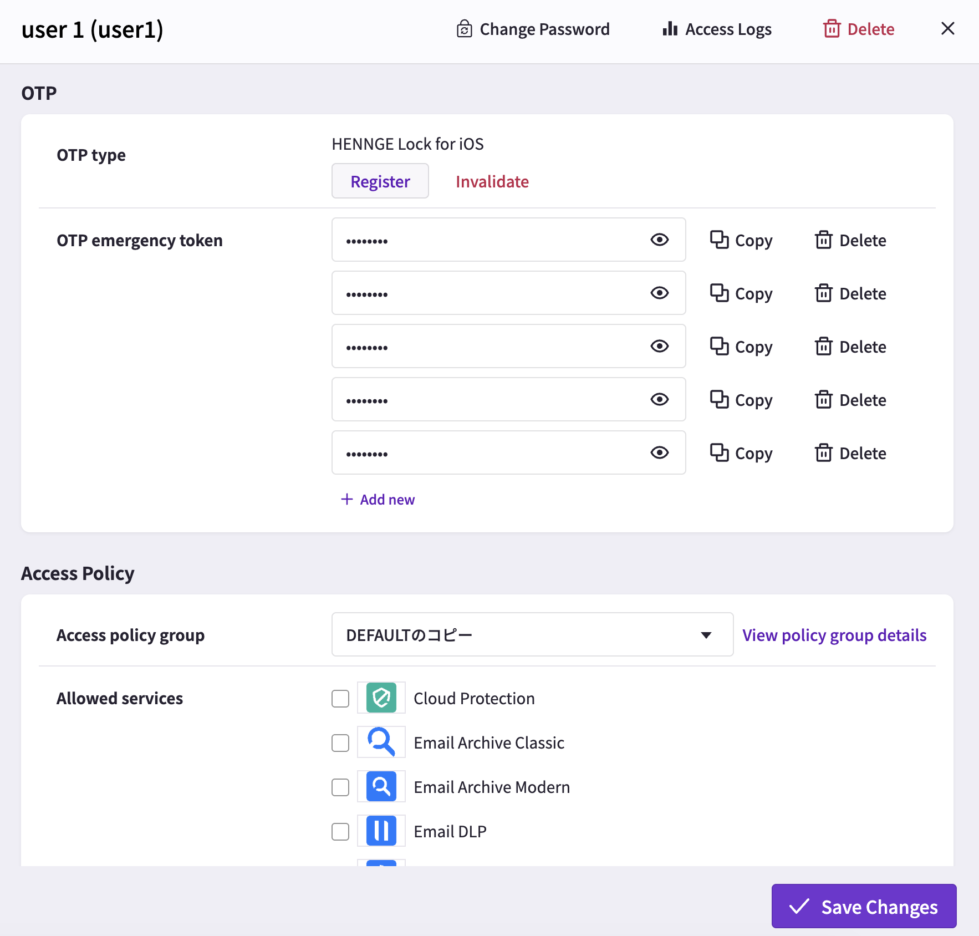
Task: Click the Invalidate OTP link
Action: (x=492, y=181)
